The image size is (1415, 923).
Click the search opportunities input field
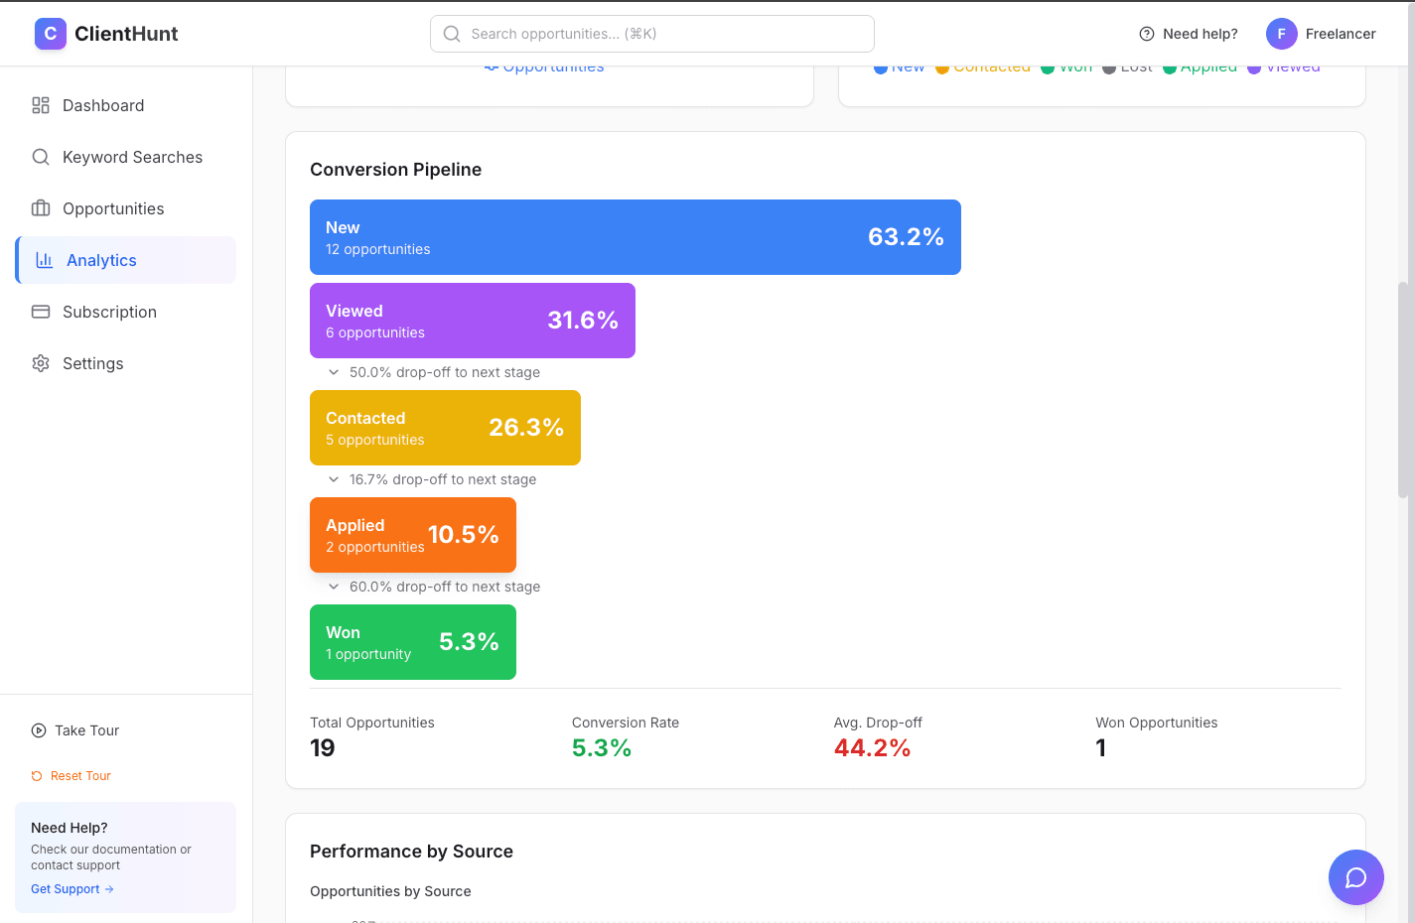[x=651, y=33]
